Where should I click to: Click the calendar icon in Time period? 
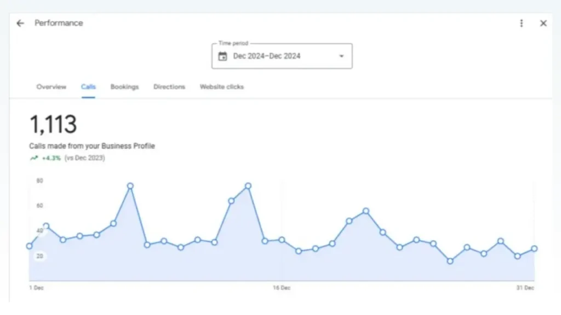click(x=222, y=56)
